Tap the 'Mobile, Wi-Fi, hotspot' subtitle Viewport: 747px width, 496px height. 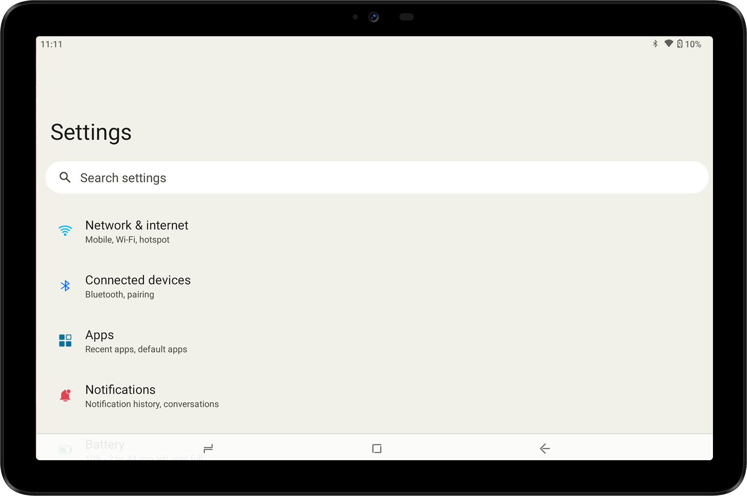[x=127, y=240]
